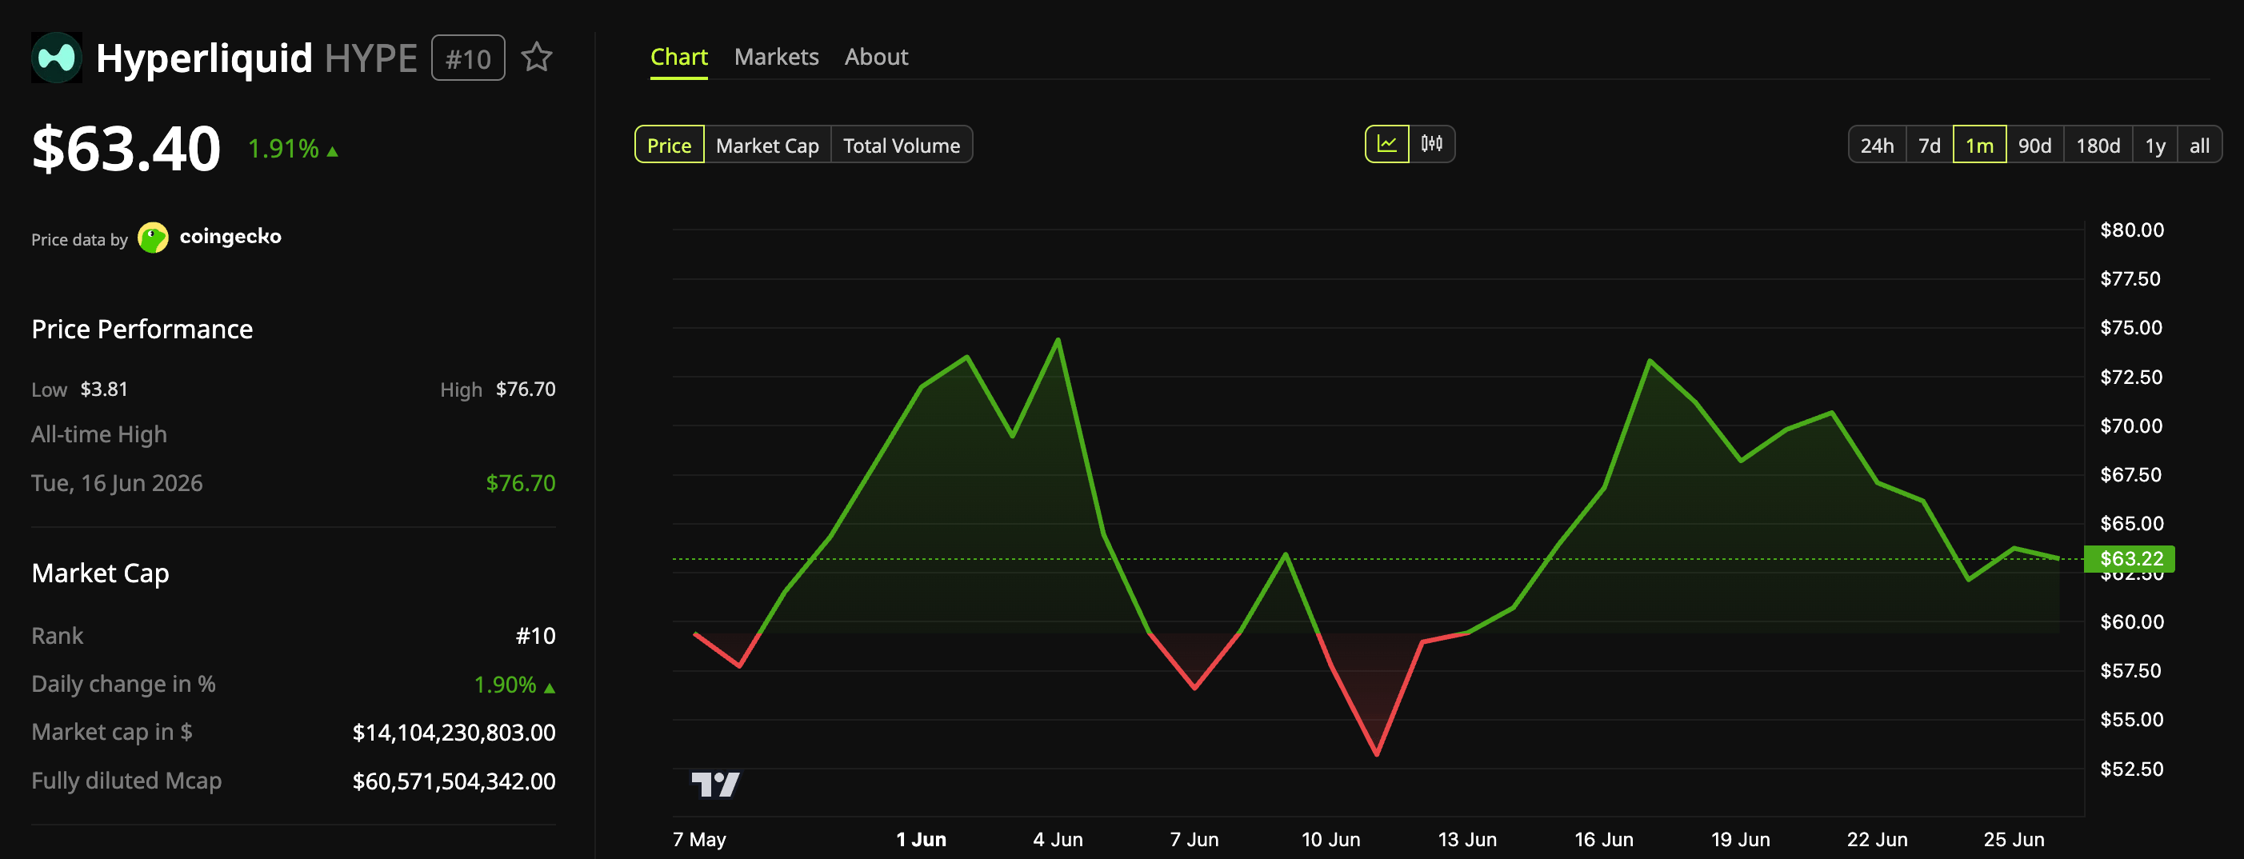Switch to candlestick chart view icon
This screenshot has height=859, width=2244.
point(1432,144)
